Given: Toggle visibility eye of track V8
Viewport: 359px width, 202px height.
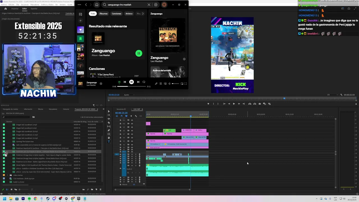Looking at the screenshot, I should pos(132,130).
